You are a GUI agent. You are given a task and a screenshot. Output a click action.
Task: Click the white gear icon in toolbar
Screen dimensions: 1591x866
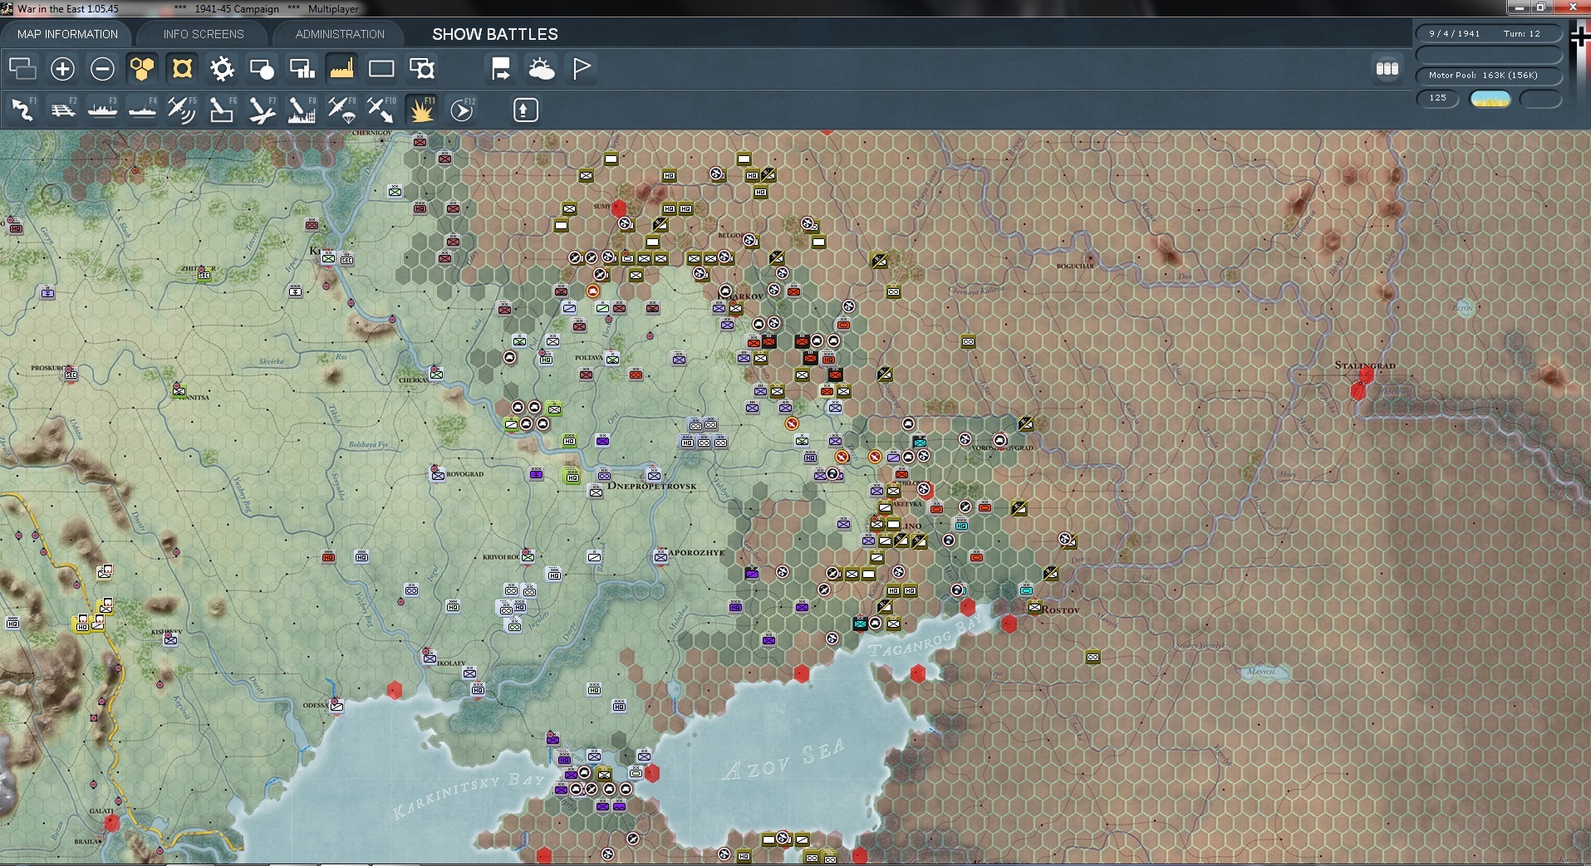point(222,68)
